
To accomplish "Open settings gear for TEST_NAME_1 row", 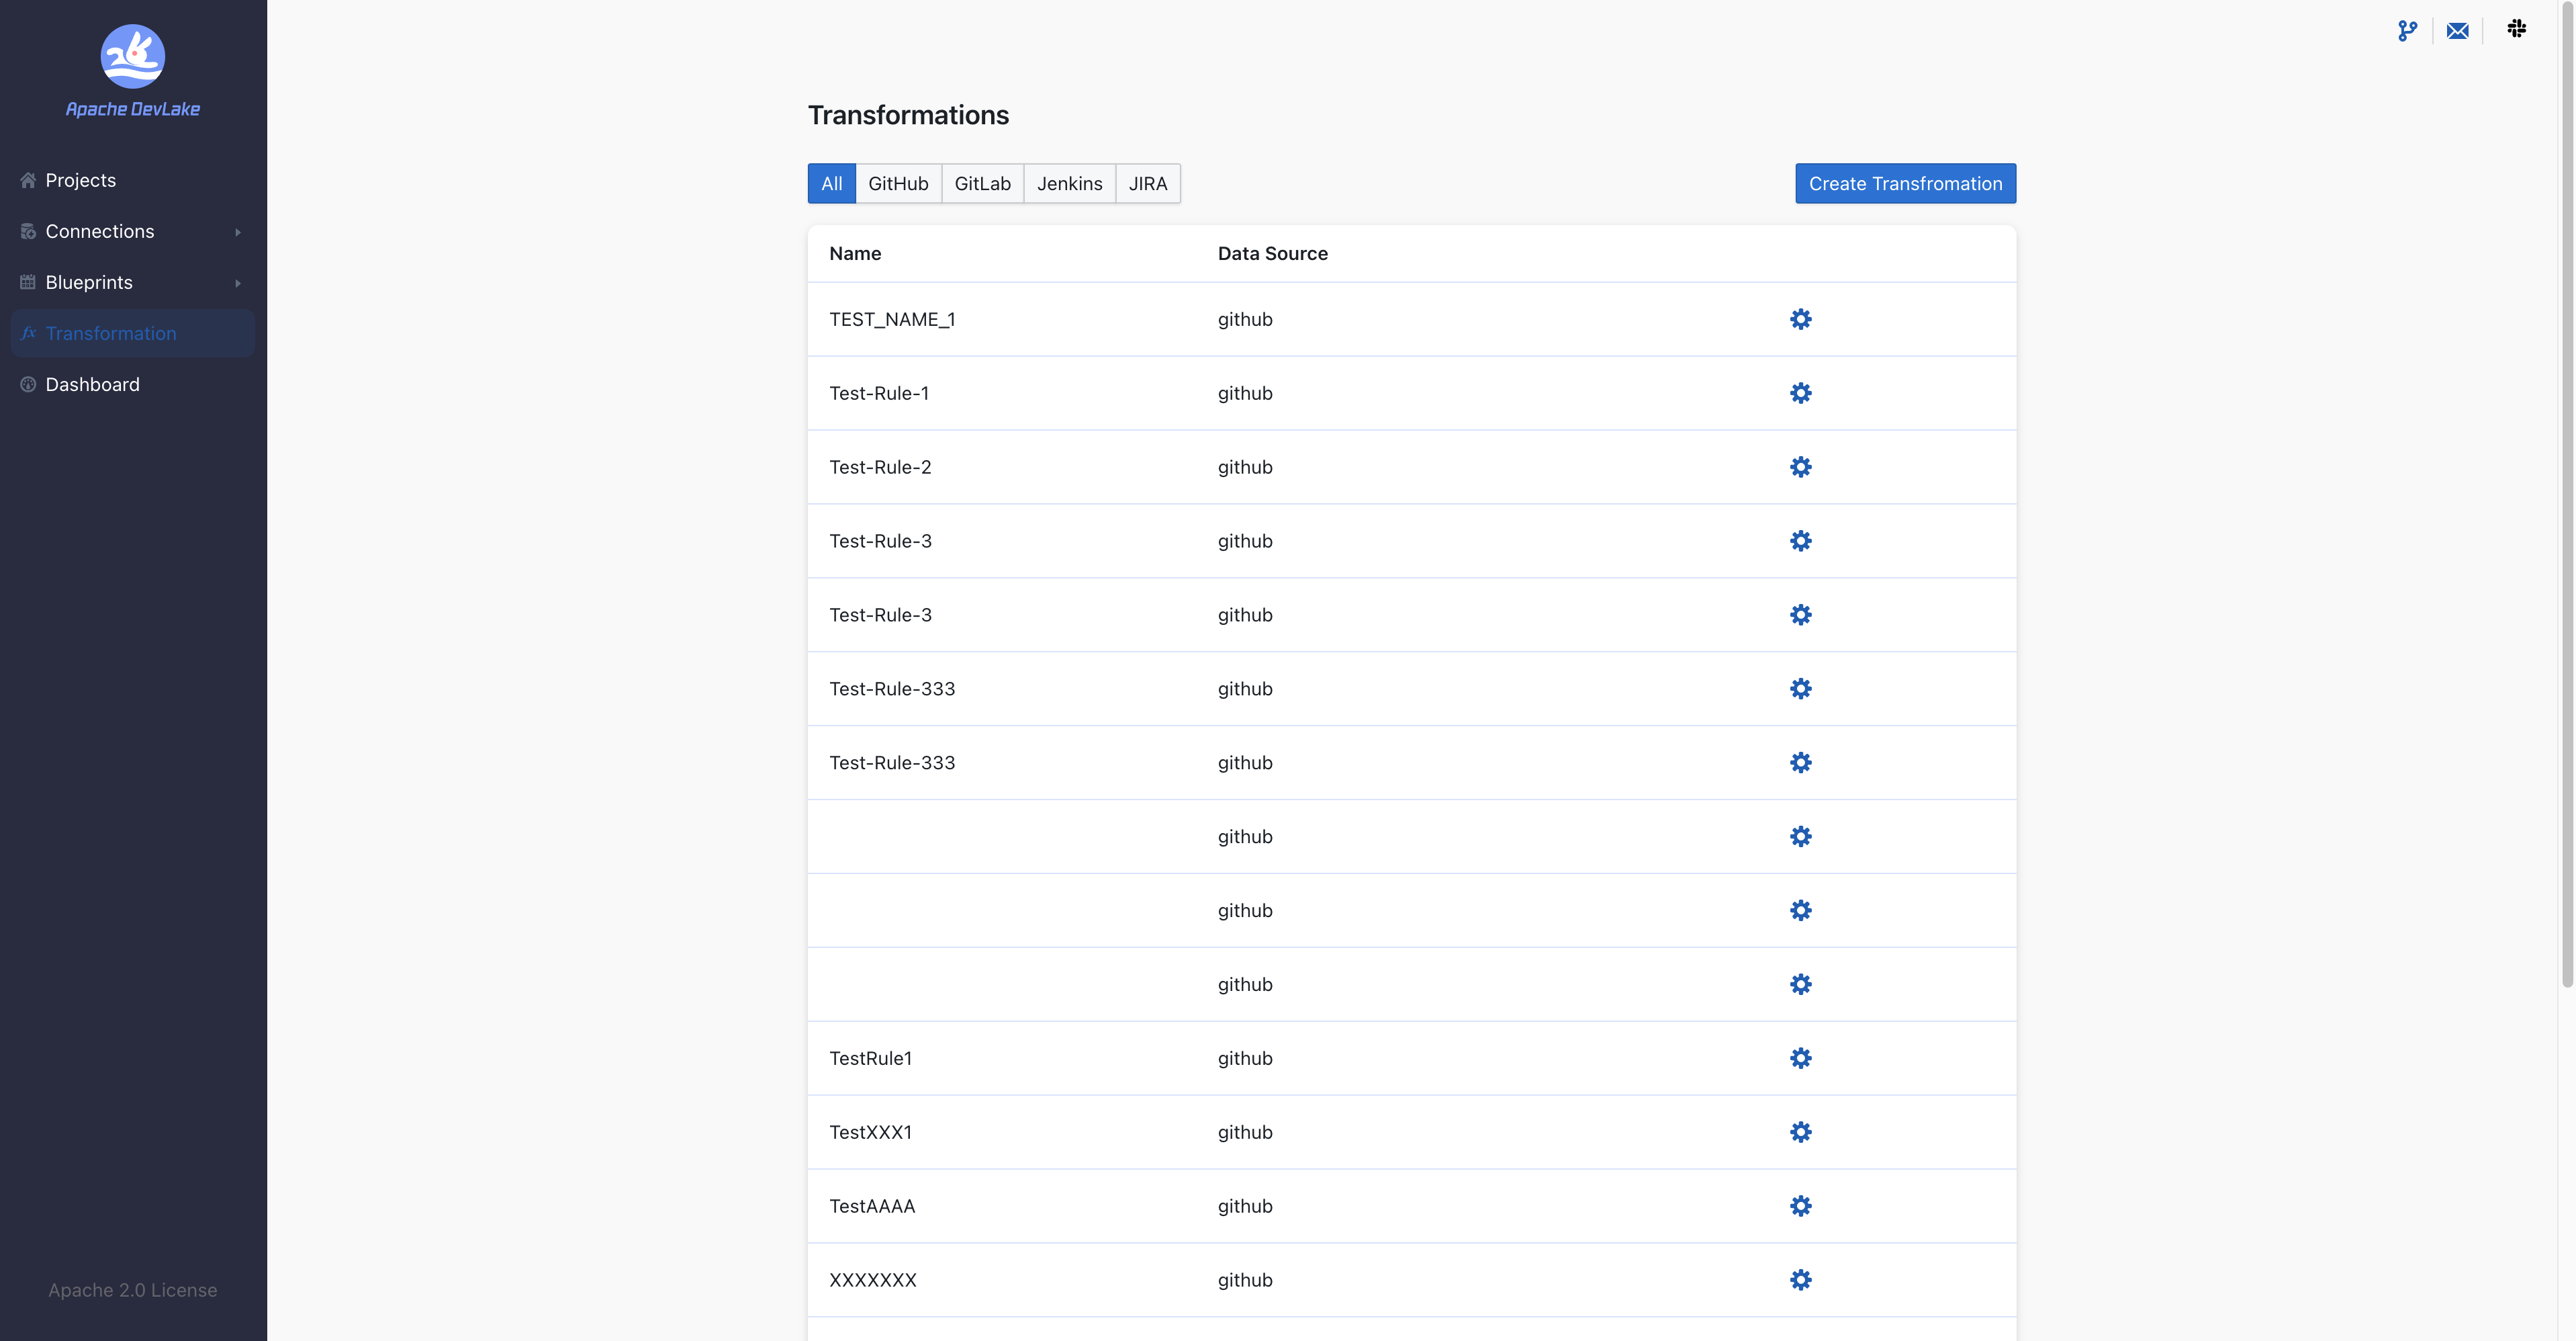I will 1800,319.
